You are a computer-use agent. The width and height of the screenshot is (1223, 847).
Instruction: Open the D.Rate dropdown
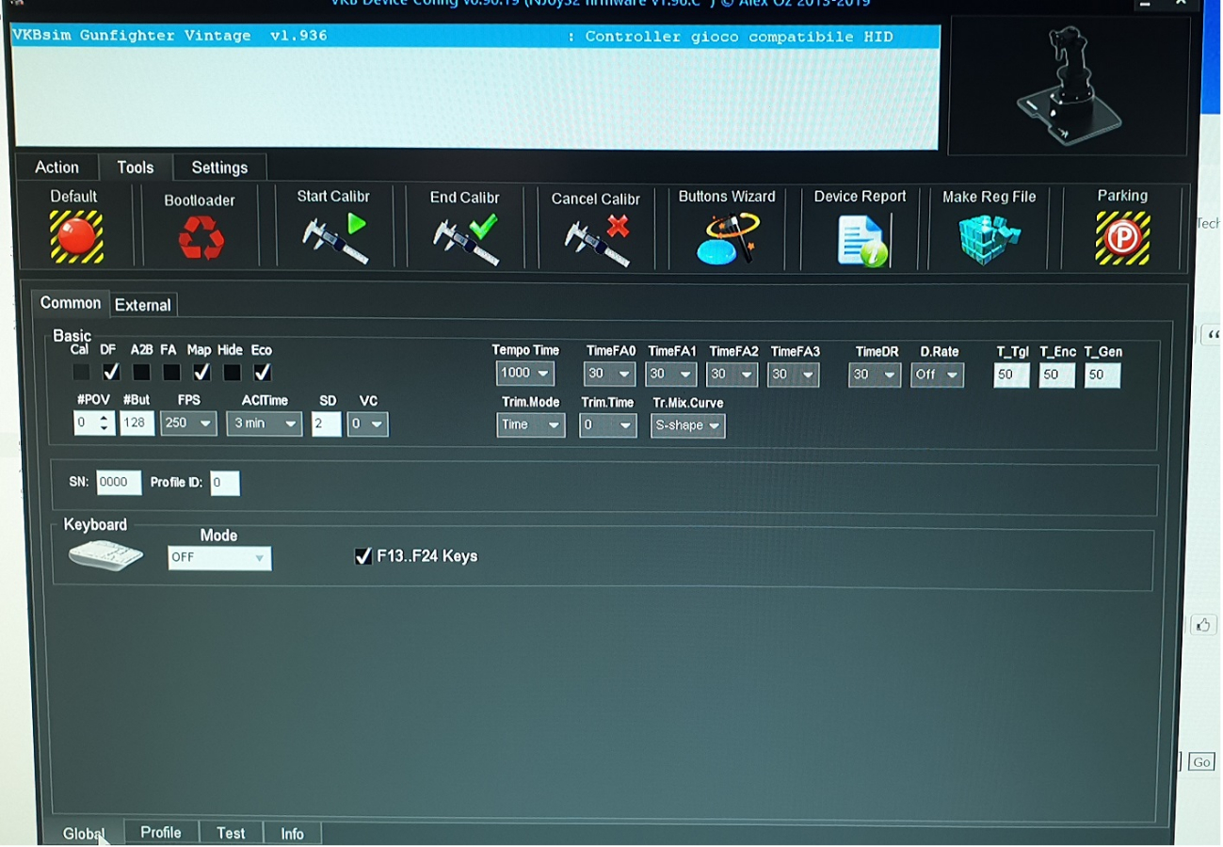(x=937, y=375)
